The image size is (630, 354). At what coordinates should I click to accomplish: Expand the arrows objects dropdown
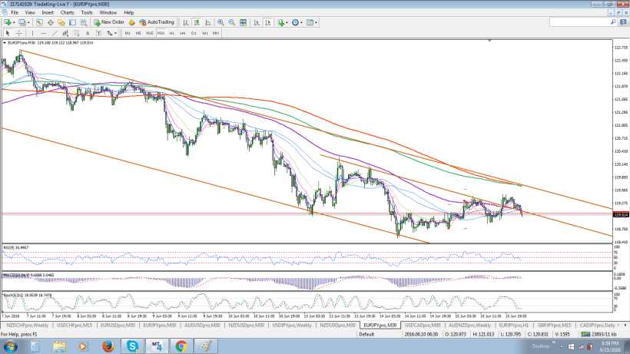[x=116, y=33]
